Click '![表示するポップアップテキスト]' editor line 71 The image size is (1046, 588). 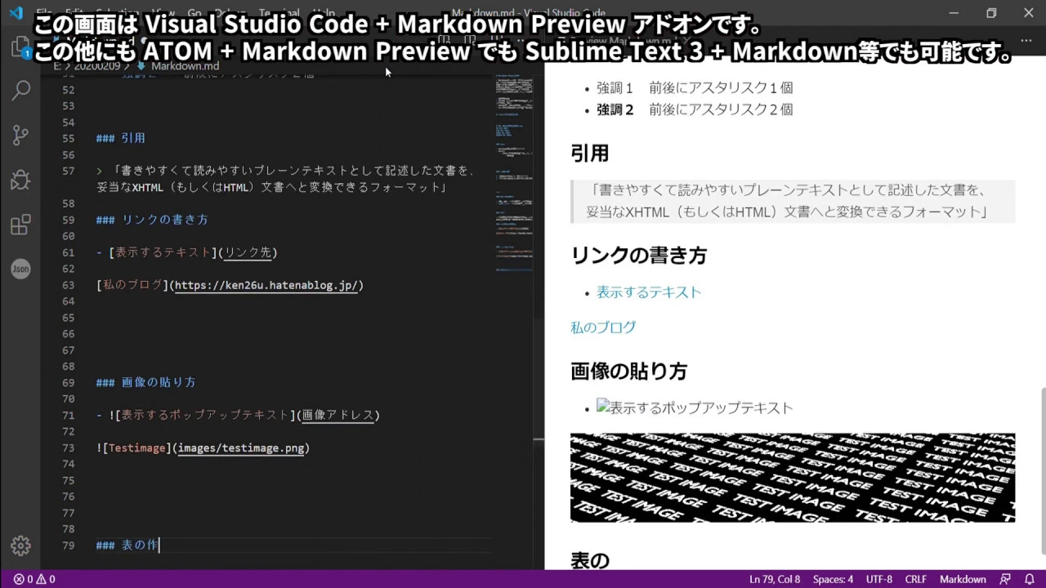(x=202, y=415)
